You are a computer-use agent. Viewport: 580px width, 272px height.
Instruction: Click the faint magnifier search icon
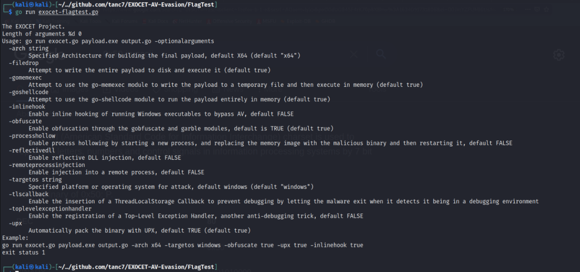pyautogui.click(x=381, y=54)
